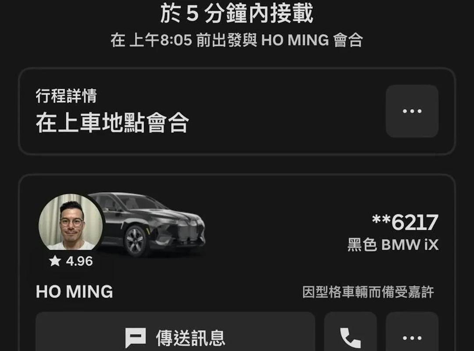Tap the 行程詳情 section label
The width and height of the screenshot is (474, 351).
point(66,96)
